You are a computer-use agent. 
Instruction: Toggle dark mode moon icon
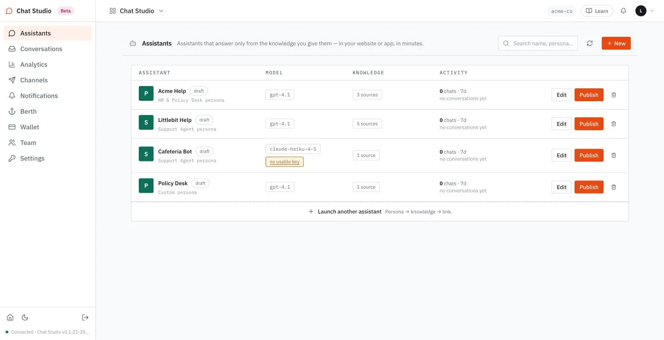point(25,317)
